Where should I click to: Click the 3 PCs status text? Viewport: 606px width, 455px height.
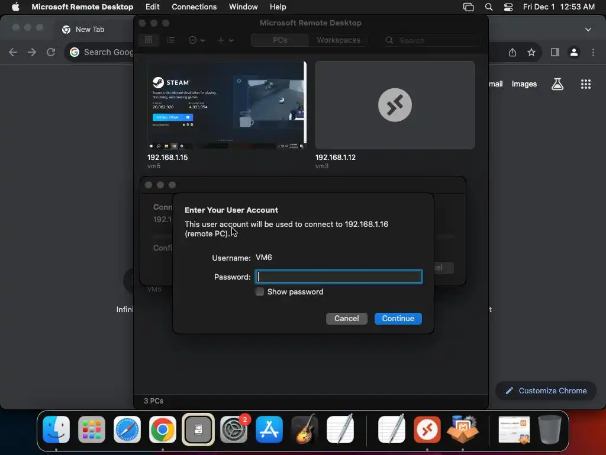click(153, 401)
